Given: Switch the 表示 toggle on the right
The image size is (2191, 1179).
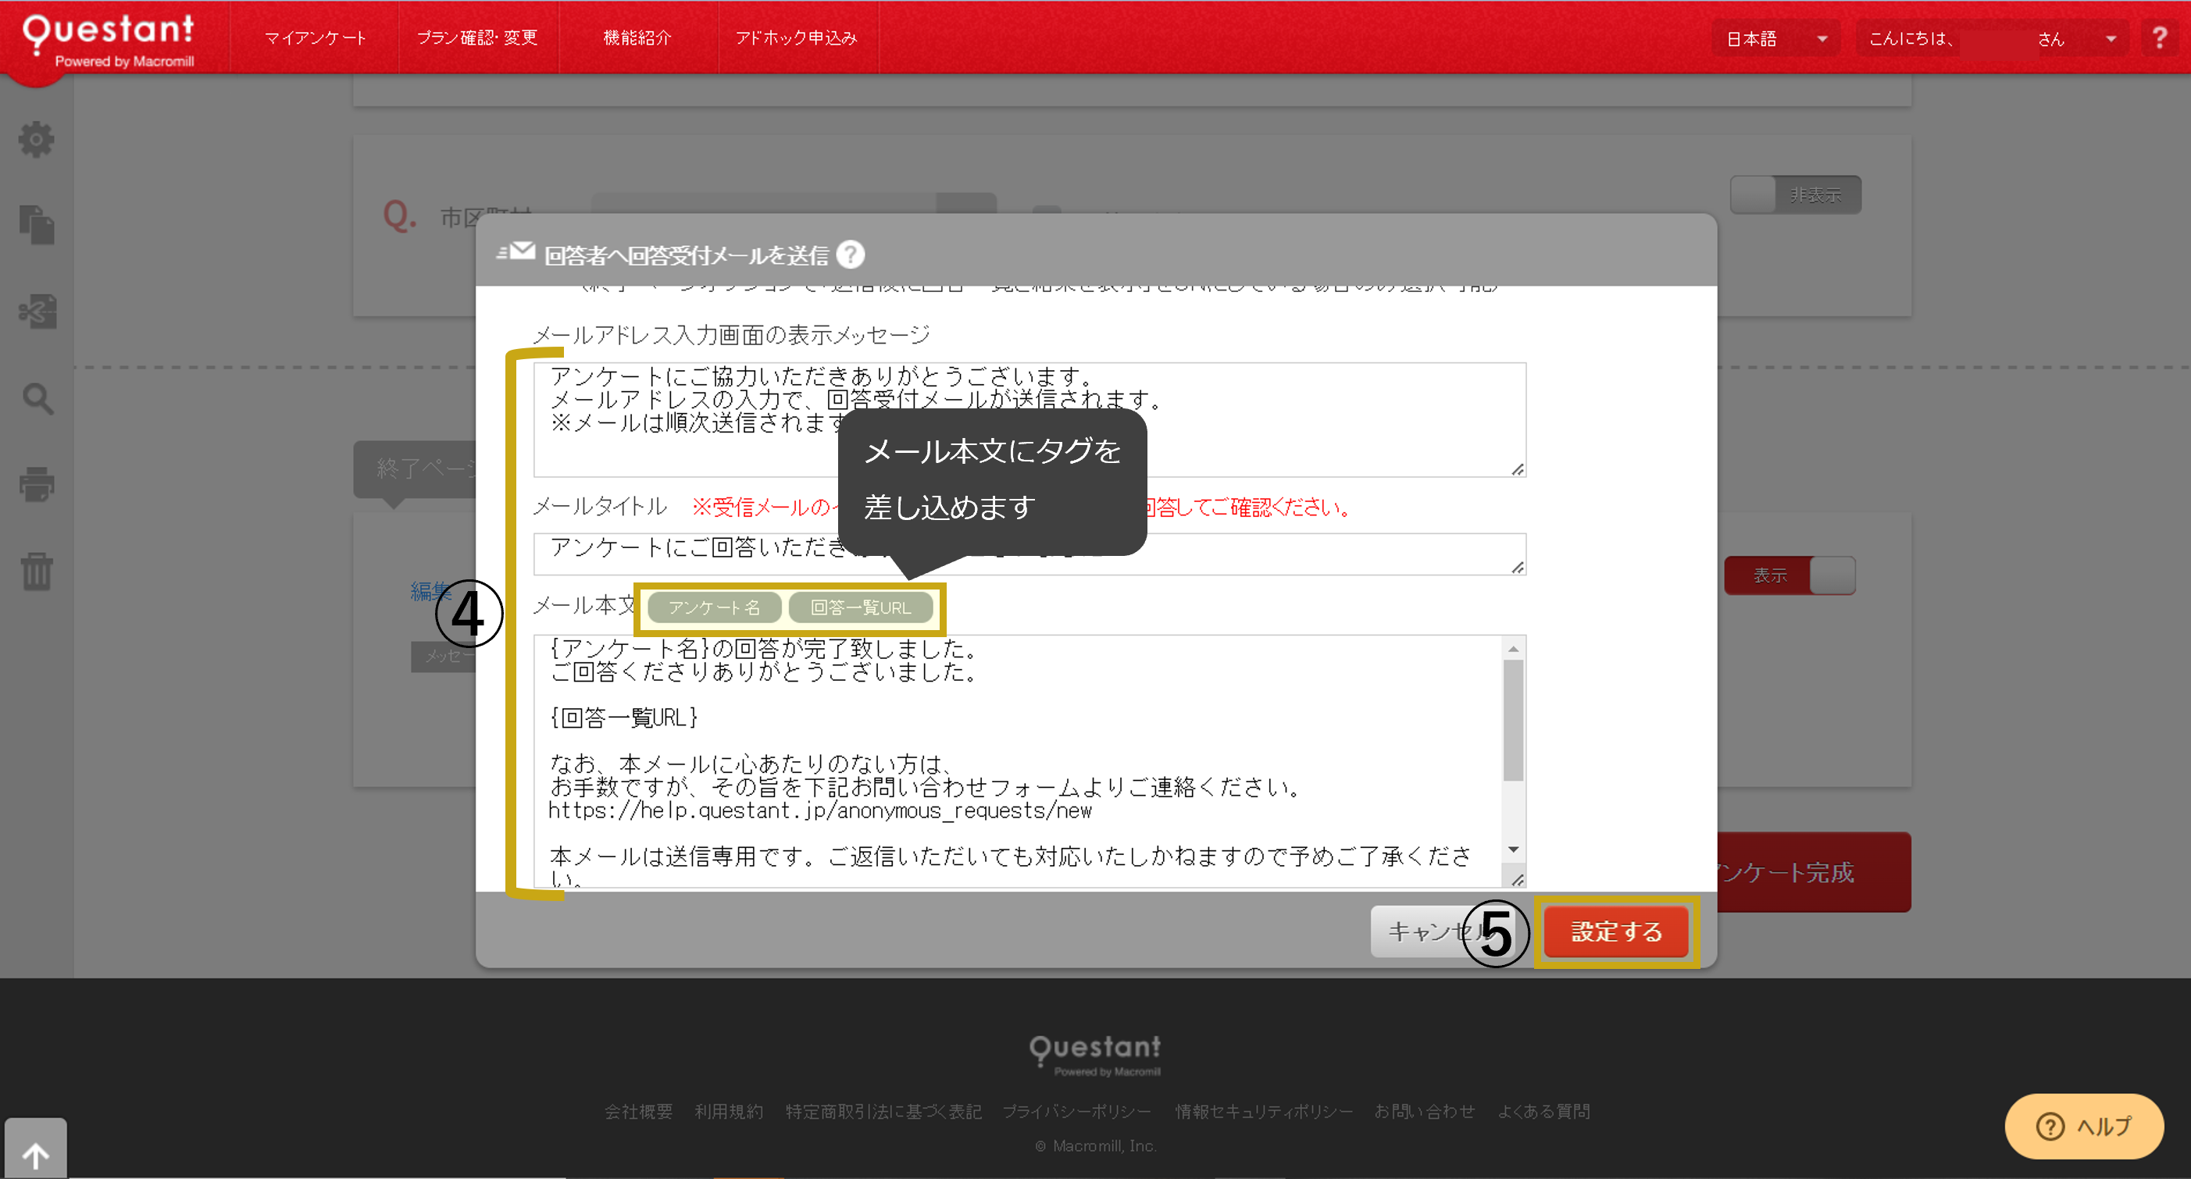Looking at the screenshot, I should coord(1790,575).
